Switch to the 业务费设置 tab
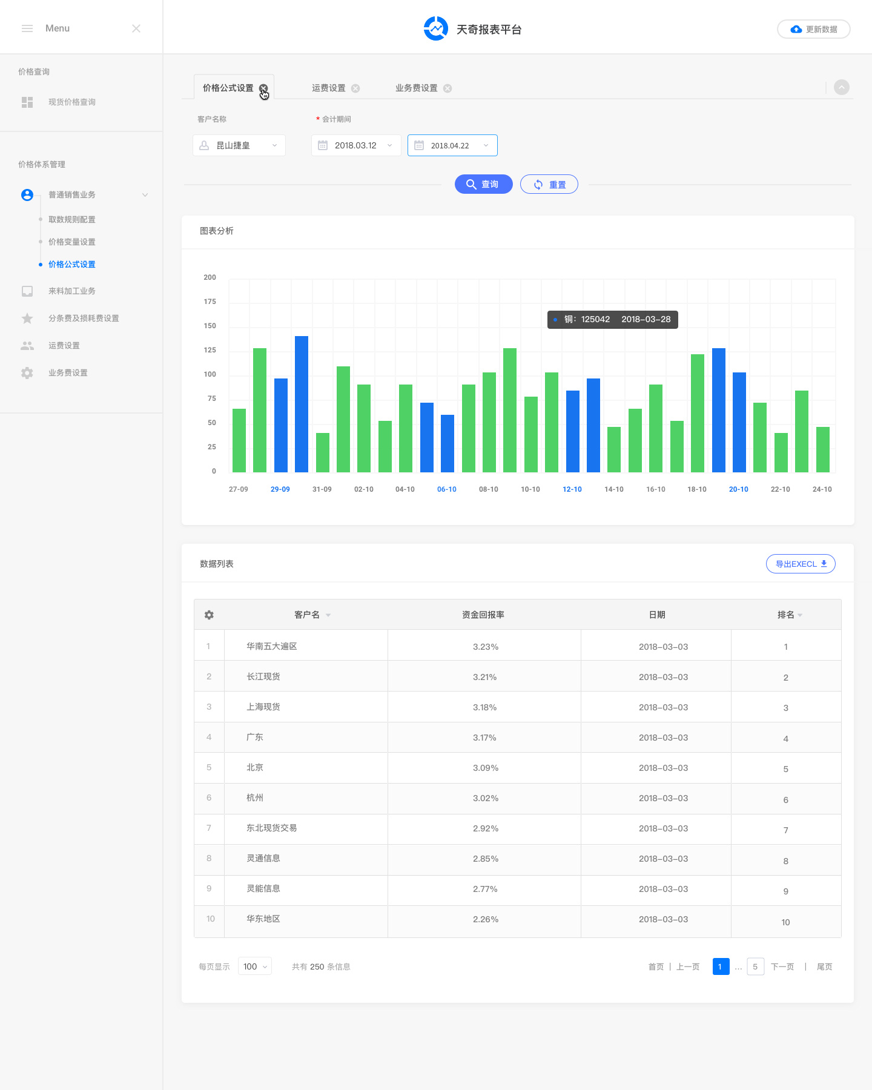This screenshot has height=1090, width=872. pos(417,88)
